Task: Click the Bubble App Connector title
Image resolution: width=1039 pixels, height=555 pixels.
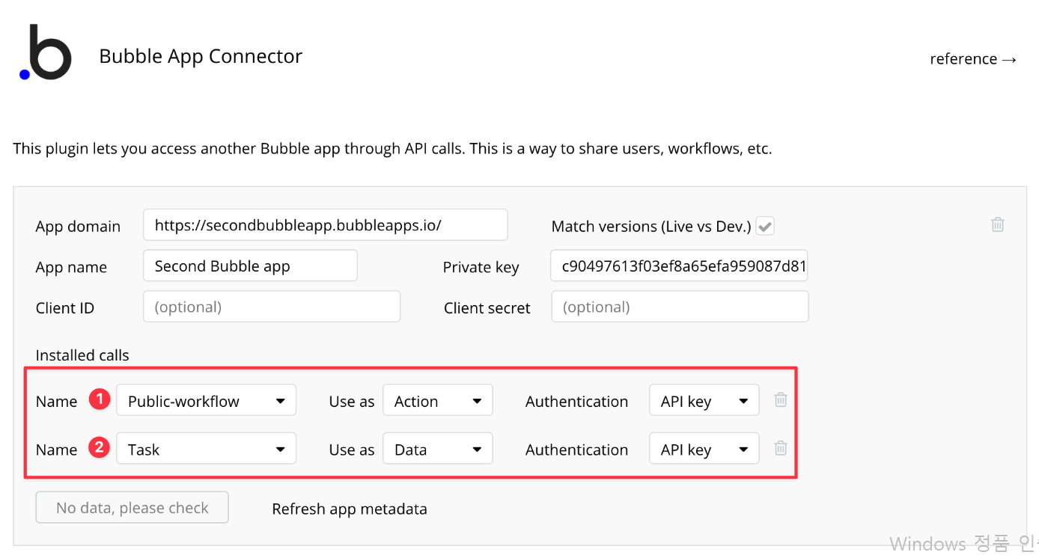Action: pyautogui.click(x=201, y=56)
